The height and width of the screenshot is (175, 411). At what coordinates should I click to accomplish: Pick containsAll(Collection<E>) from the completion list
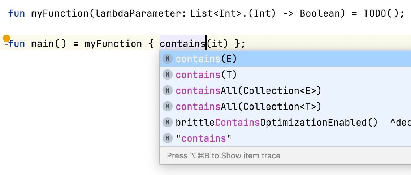248,91
